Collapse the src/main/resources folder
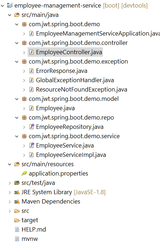This screenshot has height=243, width=160. click(x=10, y=164)
